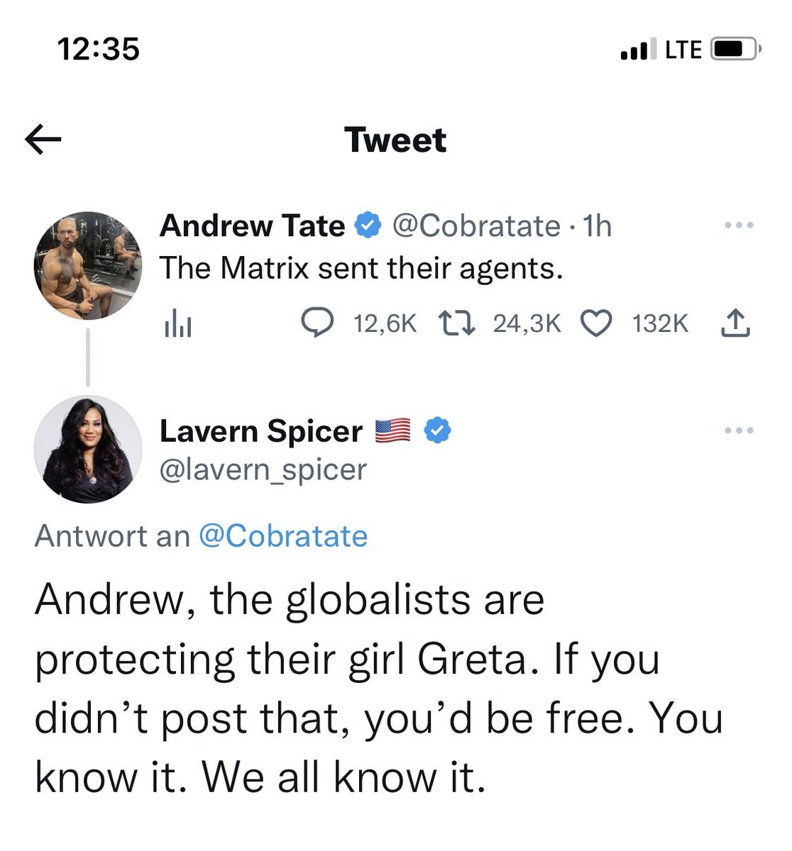Tap the reply speech bubble icon
792x851 pixels.
[x=317, y=323]
